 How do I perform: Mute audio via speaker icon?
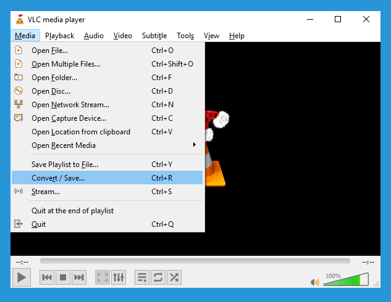pos(314,282)
